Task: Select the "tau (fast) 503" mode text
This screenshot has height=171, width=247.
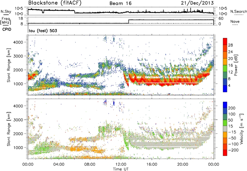Action: (43, 31)
